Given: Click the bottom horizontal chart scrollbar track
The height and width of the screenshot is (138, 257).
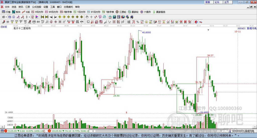Looking at the screenshot, I should coord(157,131).
